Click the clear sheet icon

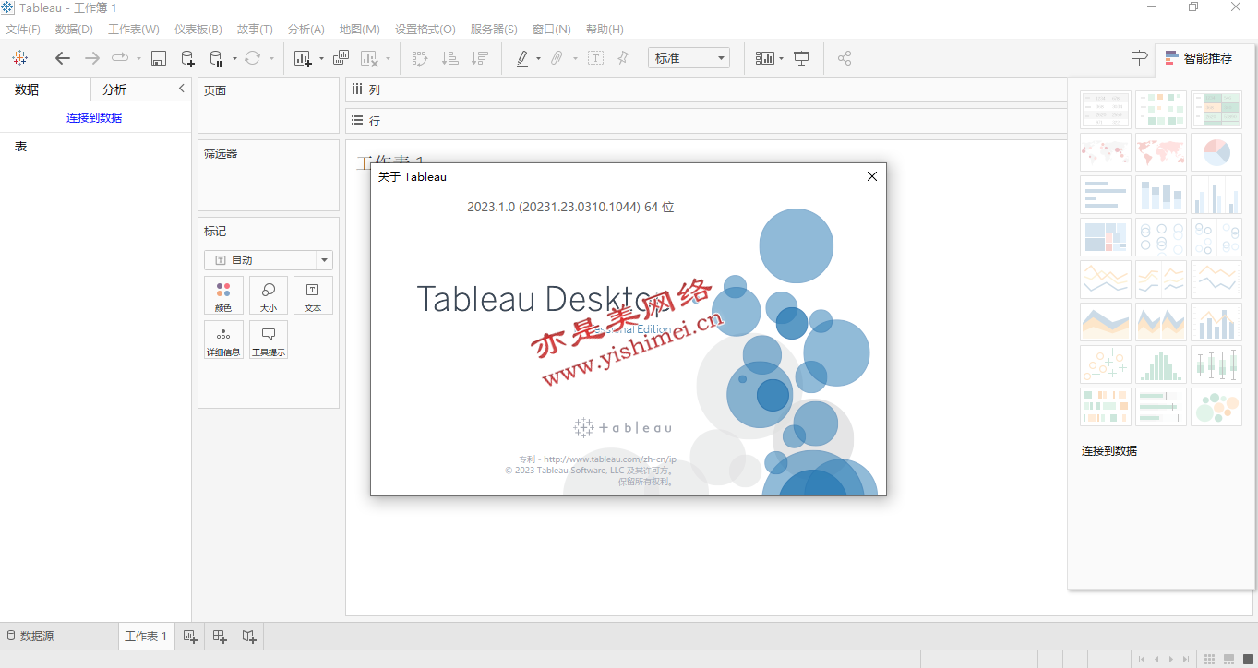(x=369, y=58)
